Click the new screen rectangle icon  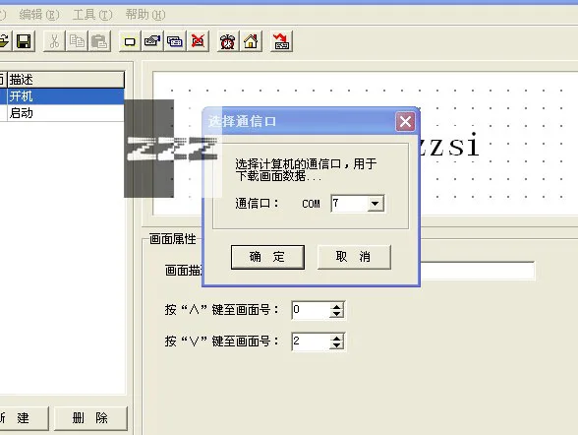[x=130, y=41]
